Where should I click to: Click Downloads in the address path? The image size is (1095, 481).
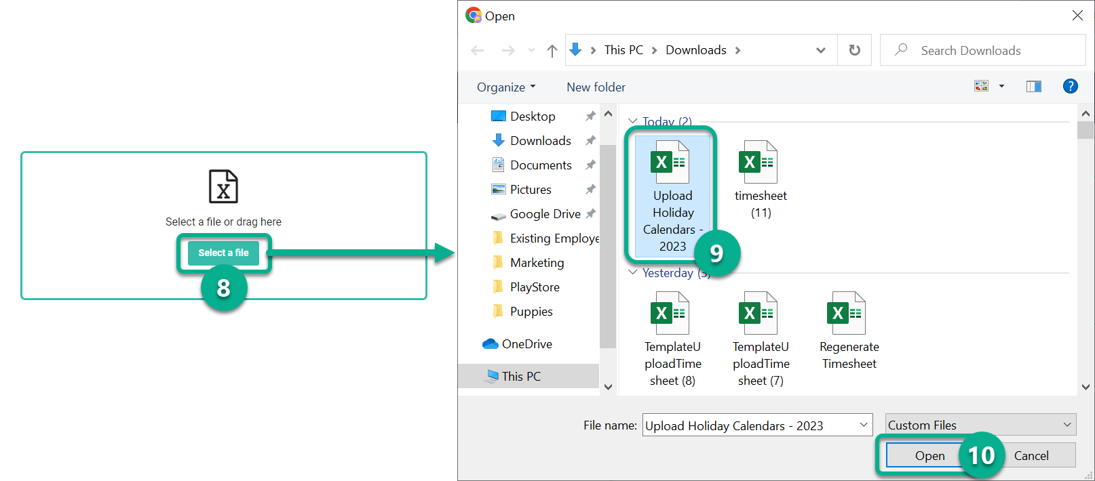[x=695, y=50]
